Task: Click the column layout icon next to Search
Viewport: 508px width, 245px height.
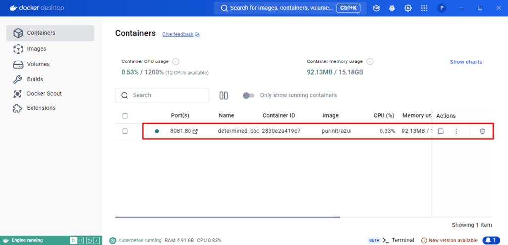Action: (x=224, y=95)
